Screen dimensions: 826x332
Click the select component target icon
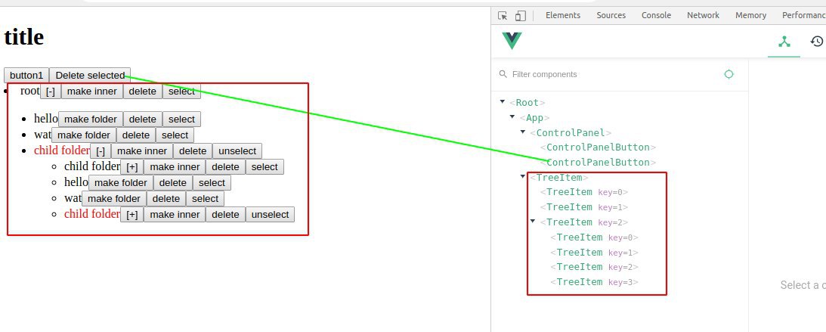(x=729, y=74)
